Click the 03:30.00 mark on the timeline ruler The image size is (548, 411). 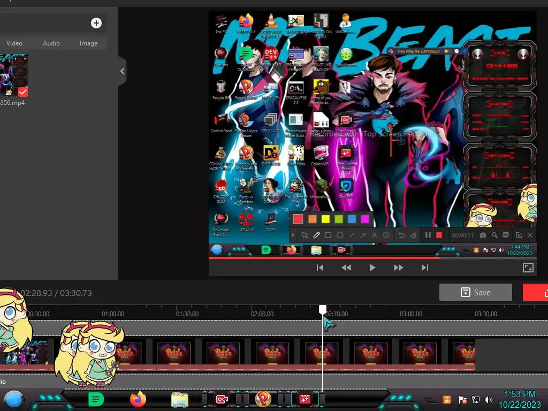pyautogui.click(x=486, y=314)
